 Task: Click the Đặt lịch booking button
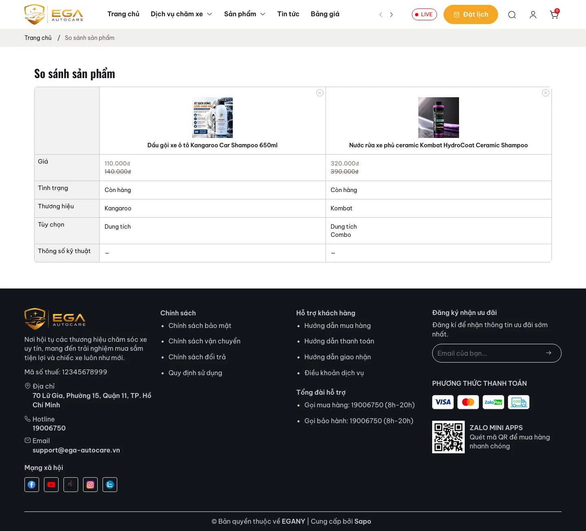pyautogui.click(x=471, y=15)
